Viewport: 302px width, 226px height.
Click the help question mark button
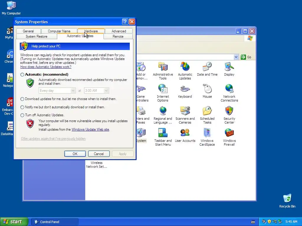tap(125, 21)
